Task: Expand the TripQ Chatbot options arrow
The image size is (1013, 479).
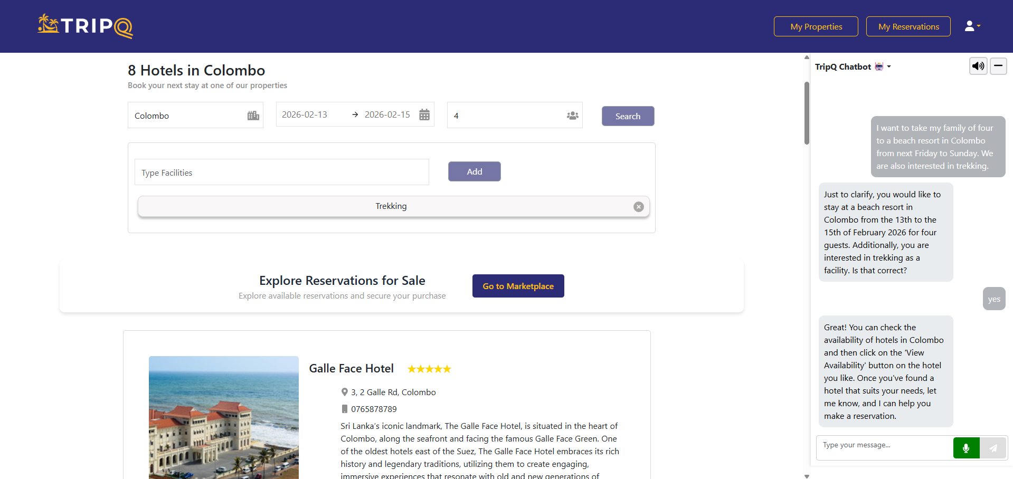Action: pos(889,66)
